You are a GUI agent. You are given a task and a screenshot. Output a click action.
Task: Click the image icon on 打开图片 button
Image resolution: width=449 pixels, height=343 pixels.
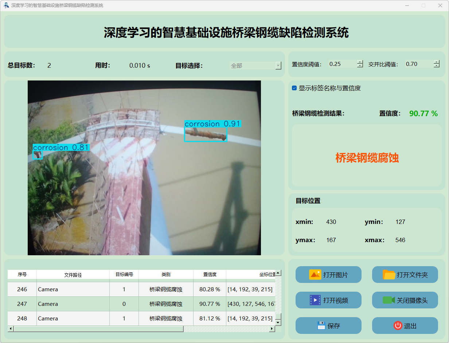pos(315,275)
